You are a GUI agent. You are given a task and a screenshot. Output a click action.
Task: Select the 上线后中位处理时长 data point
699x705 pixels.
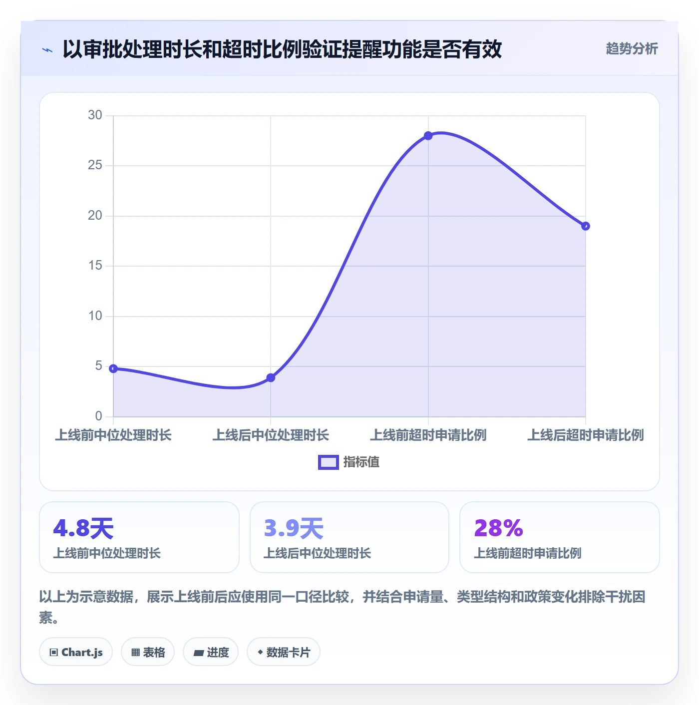tap(271, 377)
